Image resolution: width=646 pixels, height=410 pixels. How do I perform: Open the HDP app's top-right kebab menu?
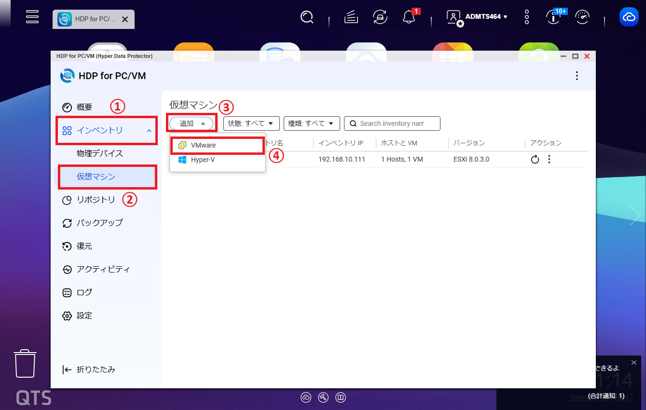point(577,76)
